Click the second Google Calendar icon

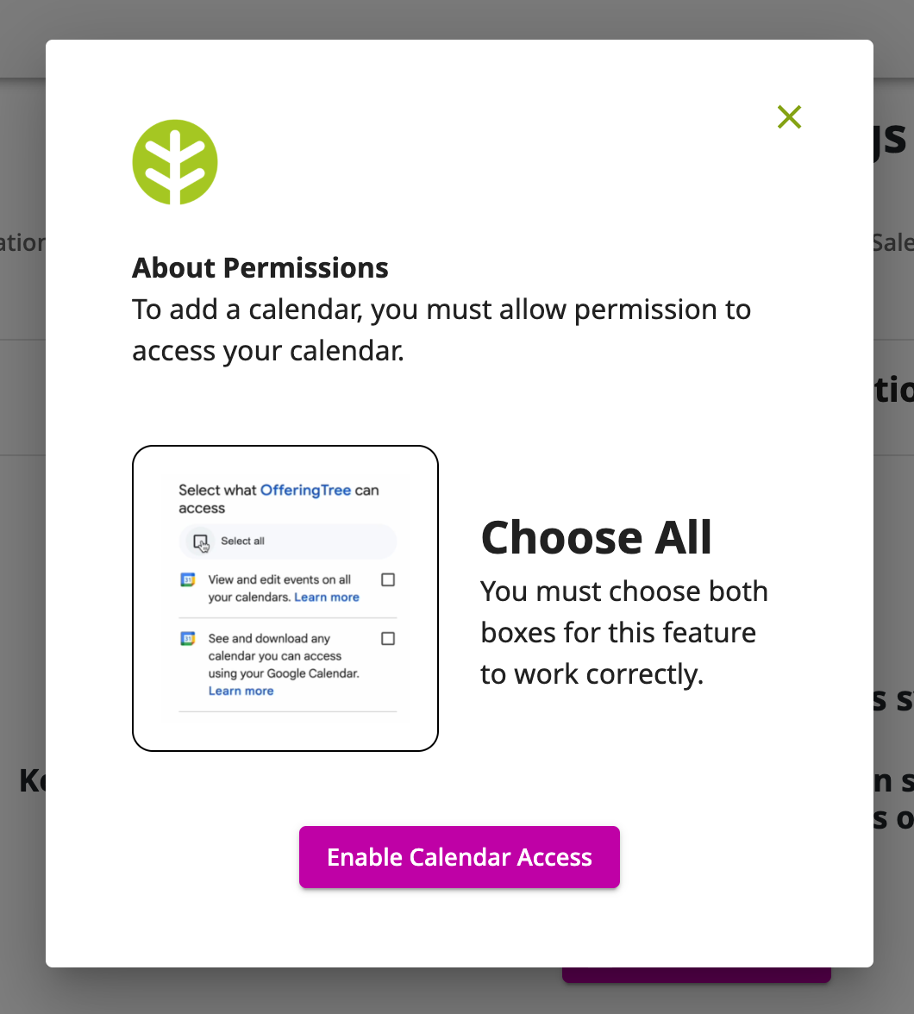tap(188, 639)
